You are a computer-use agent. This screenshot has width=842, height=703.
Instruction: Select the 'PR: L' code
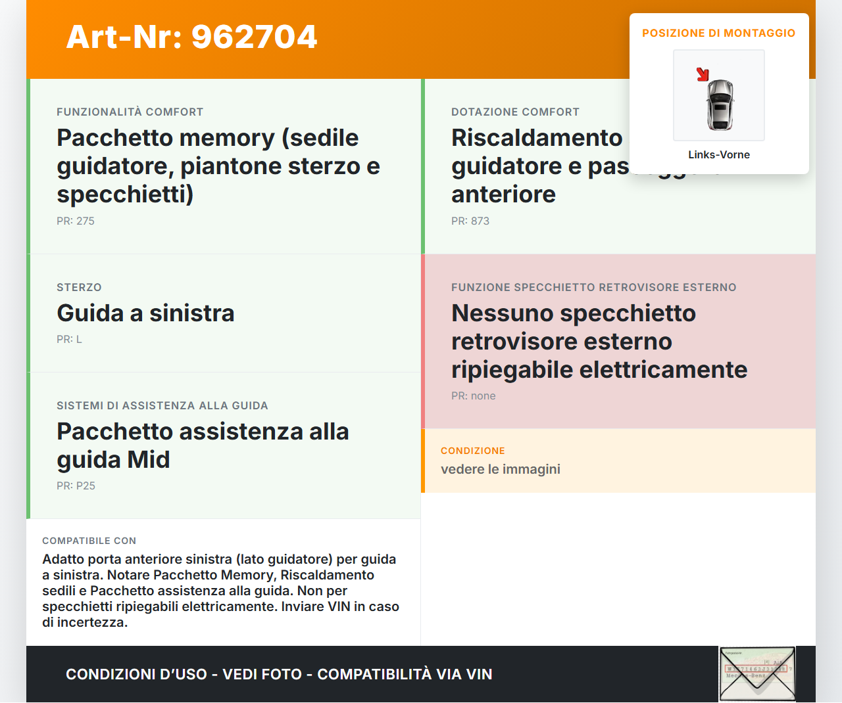click(69, 339)
